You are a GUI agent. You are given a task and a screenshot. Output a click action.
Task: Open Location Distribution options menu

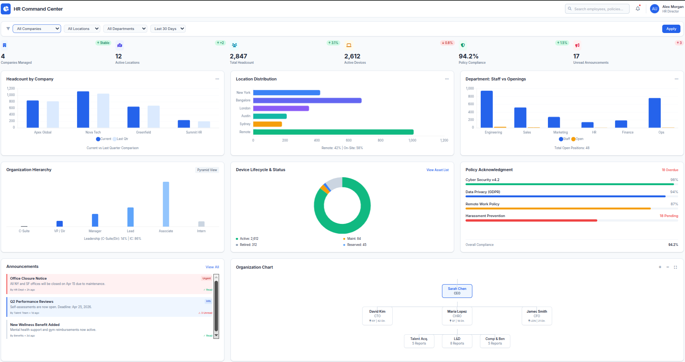pos(447,79)
